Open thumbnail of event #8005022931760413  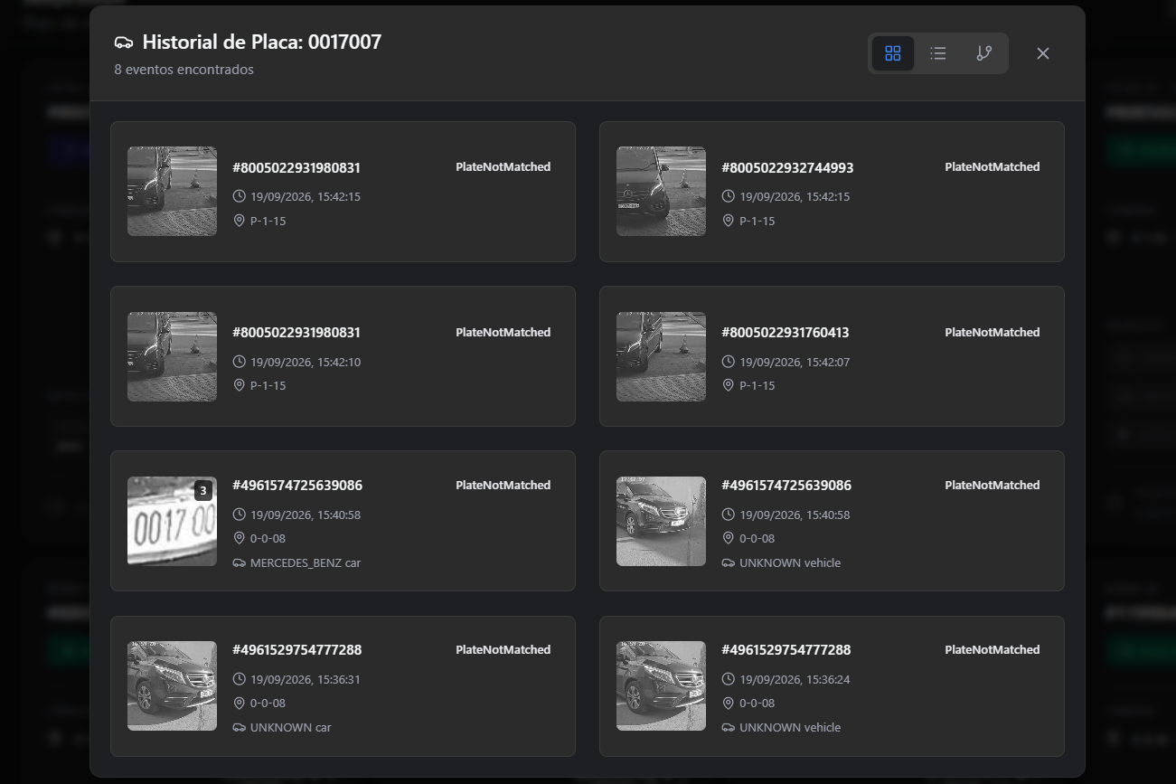coord(661,356)
